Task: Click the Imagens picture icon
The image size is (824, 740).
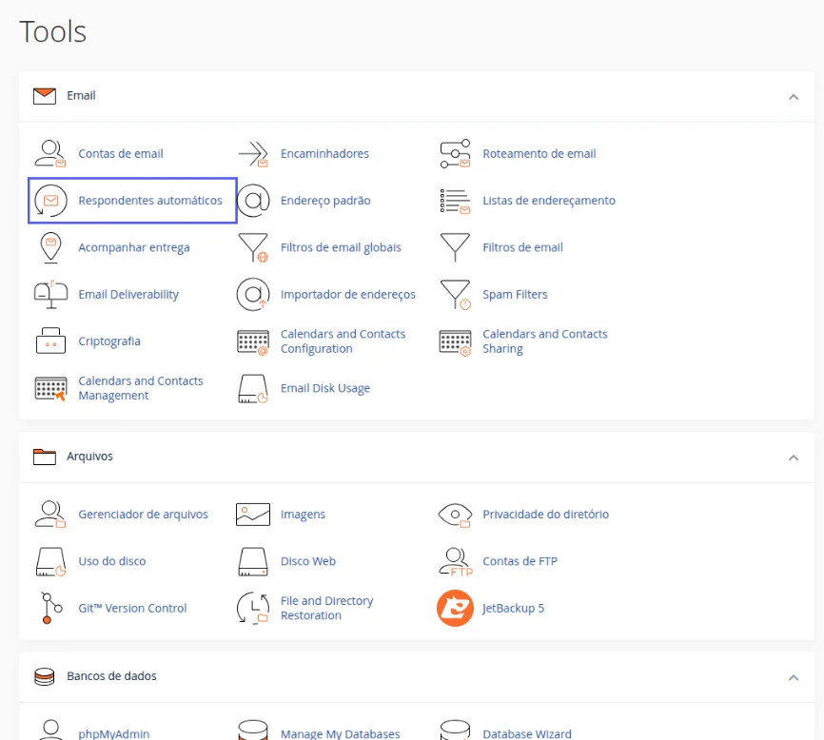Action: (x=253, y=515)
